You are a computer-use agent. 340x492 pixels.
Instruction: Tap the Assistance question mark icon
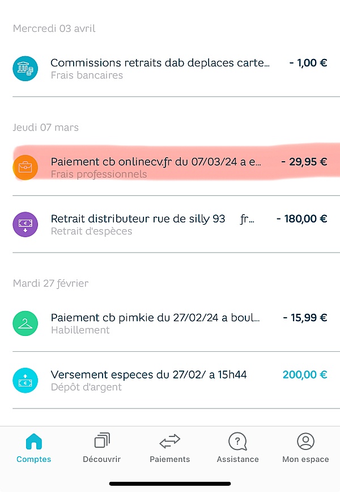click(x=237, y=441)
